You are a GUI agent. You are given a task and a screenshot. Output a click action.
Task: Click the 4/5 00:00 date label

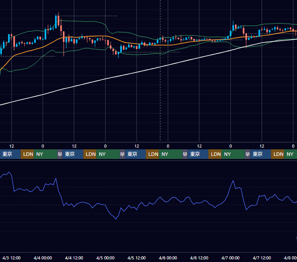click(x=105, y=258)
